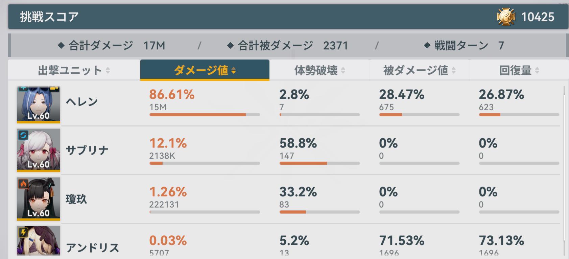Image resolution: width=569 pixels, height=259 pixels.
Task: Toggle sort arrows on 出撃ユニット column
Action: coord(108,70)
